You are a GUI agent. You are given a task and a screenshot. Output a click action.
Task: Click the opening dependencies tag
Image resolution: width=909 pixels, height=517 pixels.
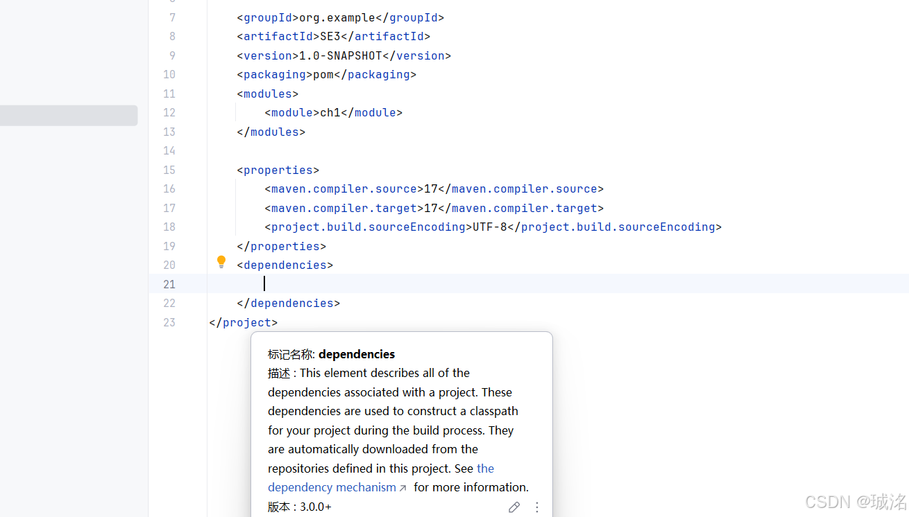pyautogui.click(x=285, y=265)
